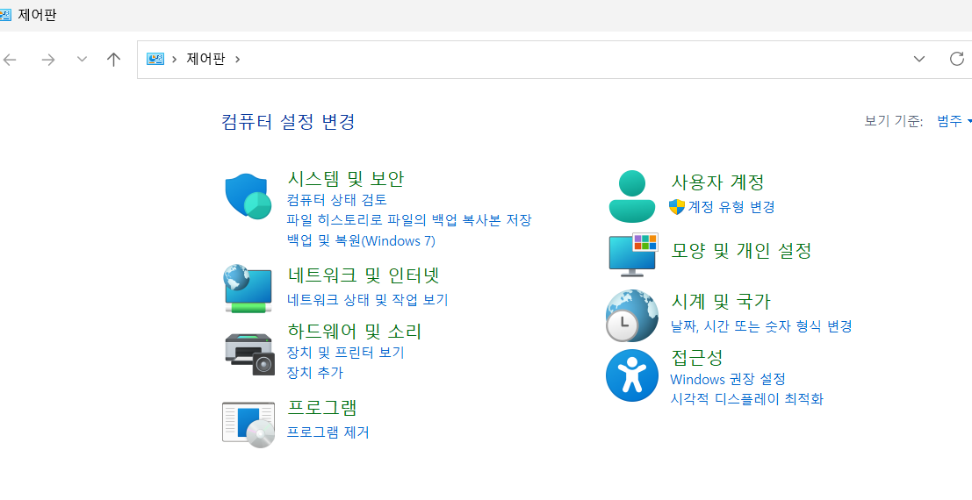Open 모양 및 개인 설정 heading
Screen dimensions: 972x500
pos(741,250)
